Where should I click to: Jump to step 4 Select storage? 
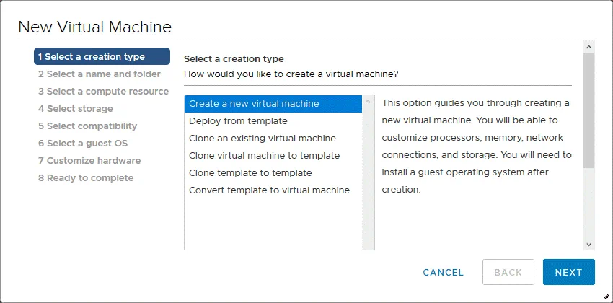click(x=75, y=108)
